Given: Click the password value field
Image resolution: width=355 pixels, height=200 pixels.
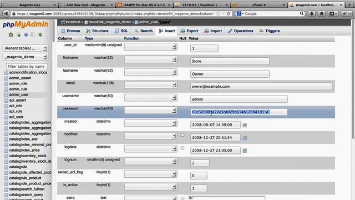Looking at the screenshot, I should [239, 112].
